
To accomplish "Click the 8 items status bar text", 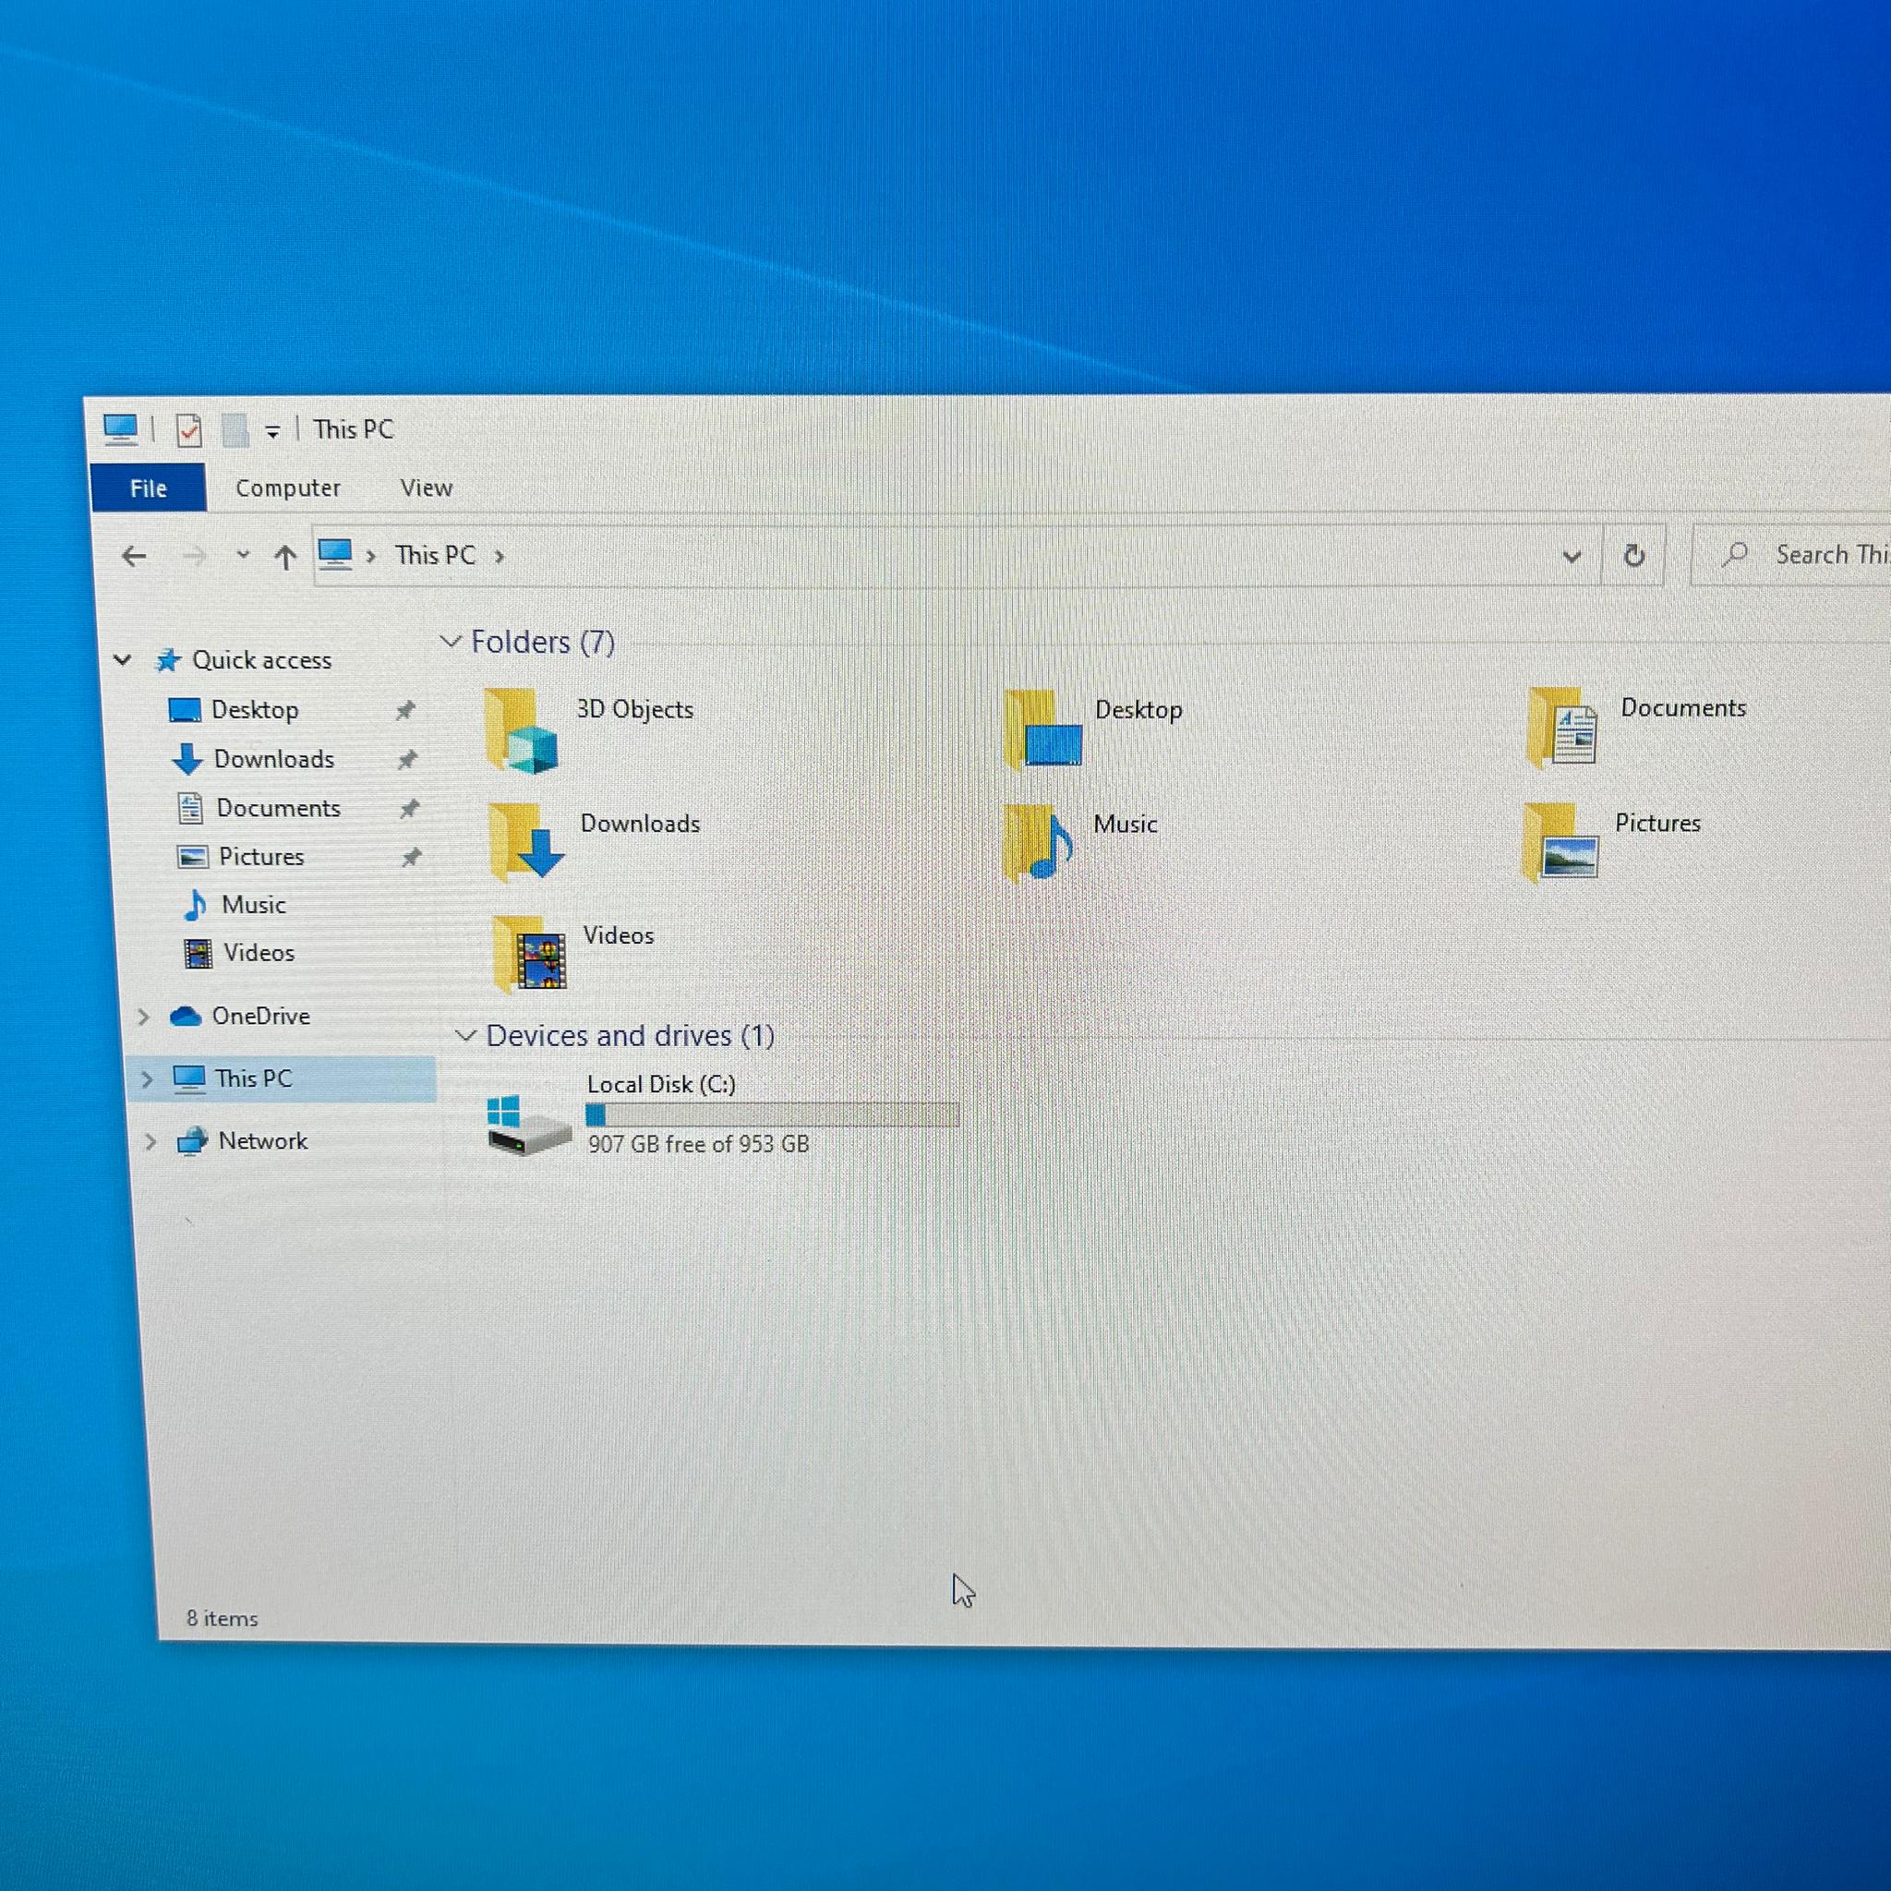I will tap(223, 1619).
